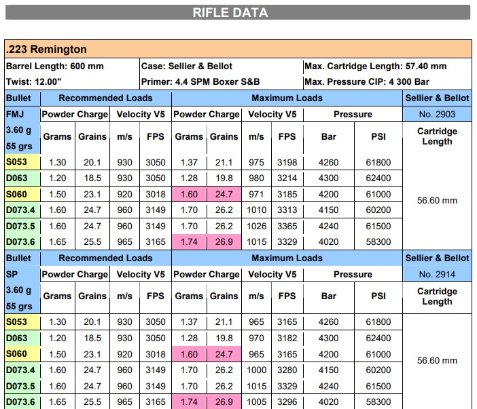
Task: Select velocity value 1010 m/s
Action: pyautogui.click(x=256, y=210)
